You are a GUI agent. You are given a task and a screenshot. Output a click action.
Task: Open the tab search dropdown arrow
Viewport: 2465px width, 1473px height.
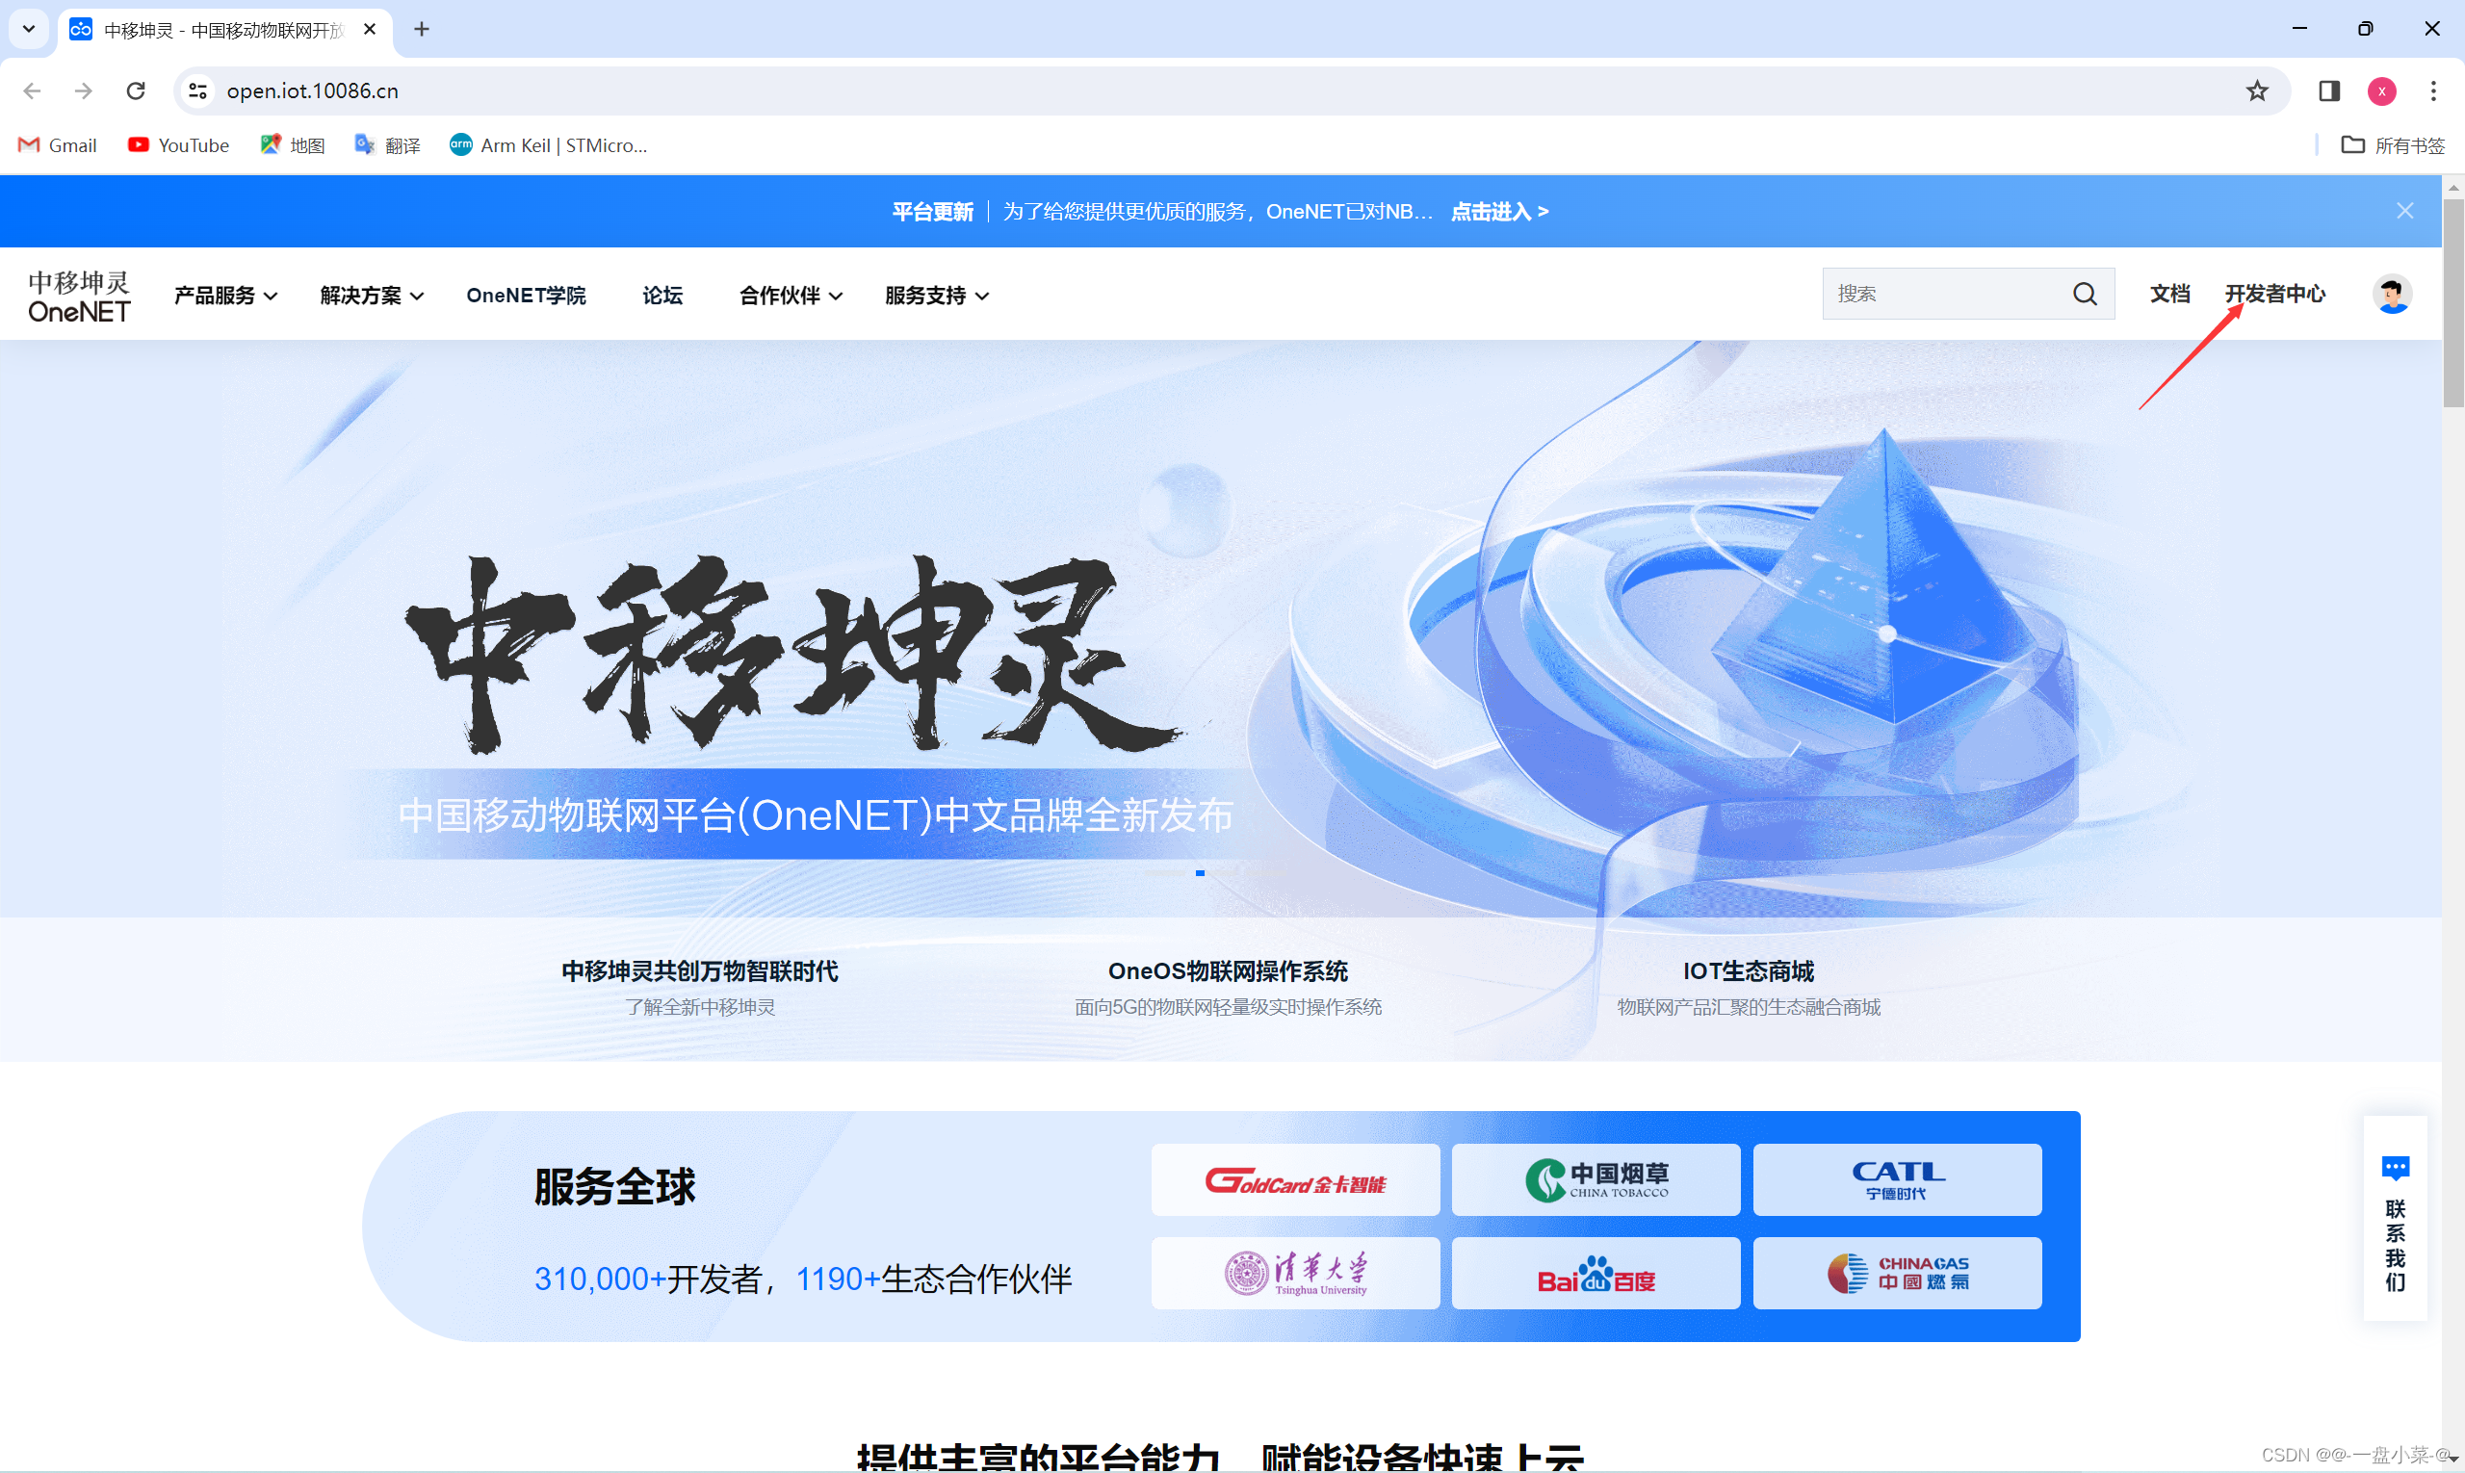[x=29, y=29]
